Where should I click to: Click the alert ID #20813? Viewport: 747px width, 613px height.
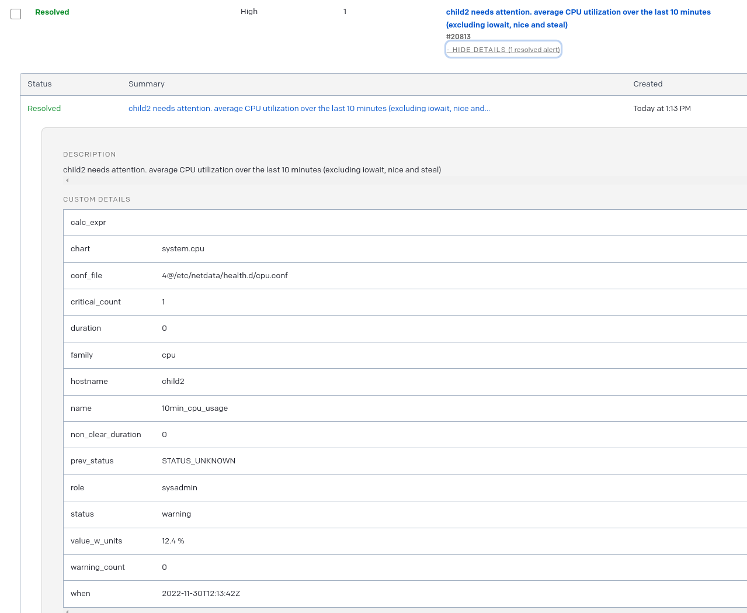[x=458, y=36]
